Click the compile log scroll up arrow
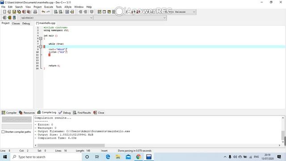 (283, 118)
